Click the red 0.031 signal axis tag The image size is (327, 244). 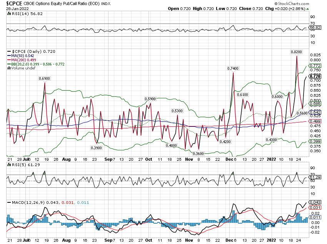point(315,208)
